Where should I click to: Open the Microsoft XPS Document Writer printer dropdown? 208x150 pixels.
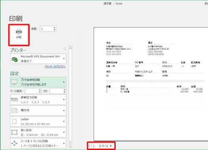click(x=38, y=59)
